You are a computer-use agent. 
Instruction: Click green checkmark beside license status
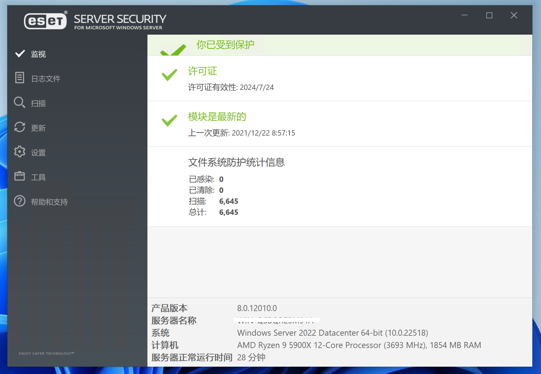tap(169, 75)
